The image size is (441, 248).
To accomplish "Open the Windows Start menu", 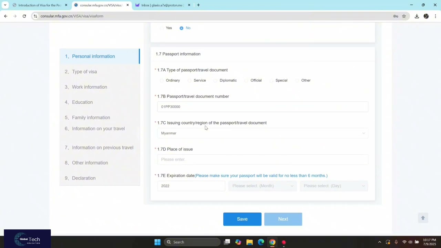I will pyautogui.click(x=157, y=242).
